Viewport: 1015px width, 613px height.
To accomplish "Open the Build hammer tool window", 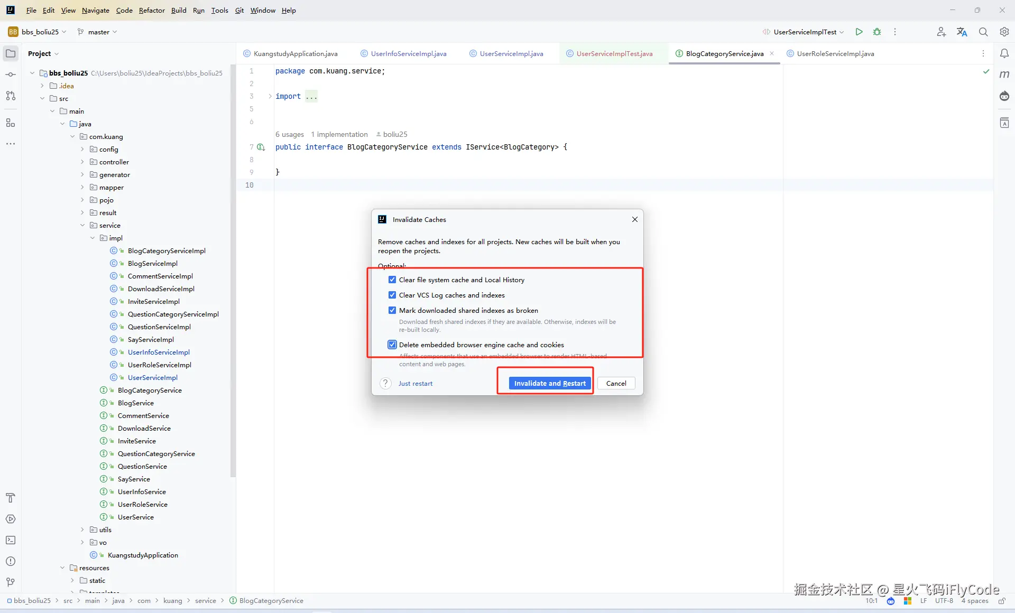I will coord(11,498).
